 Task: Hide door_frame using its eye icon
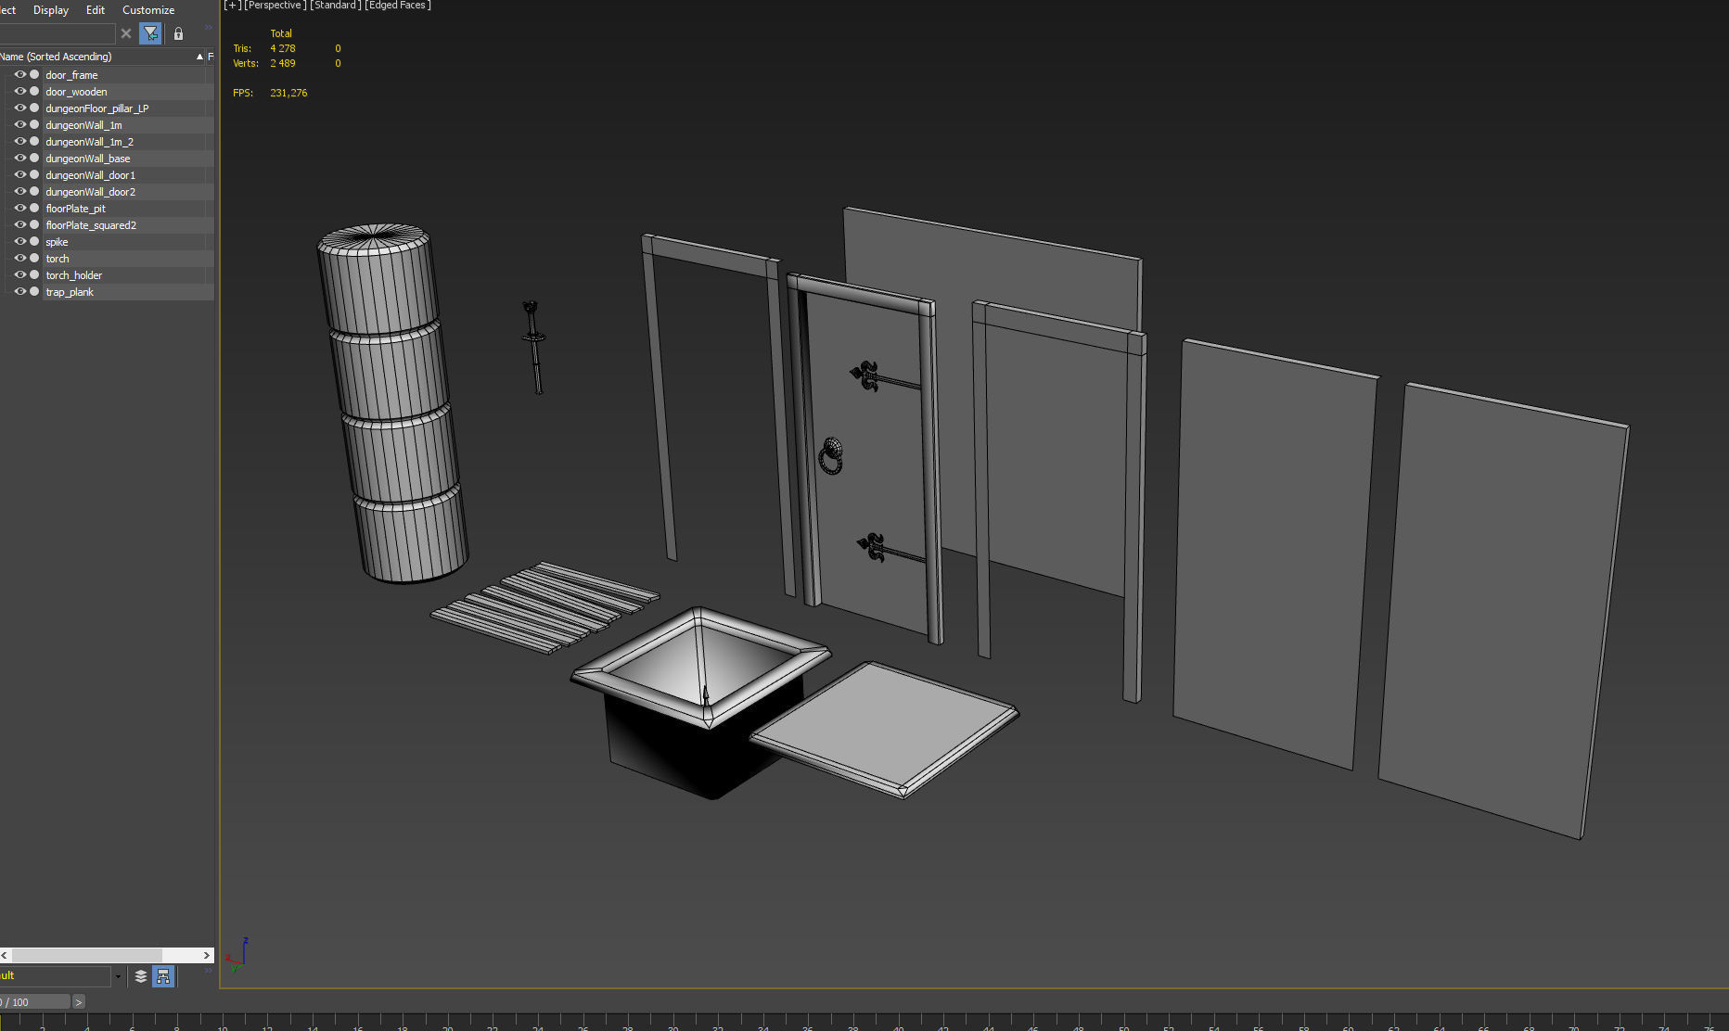tap(19, 74)
